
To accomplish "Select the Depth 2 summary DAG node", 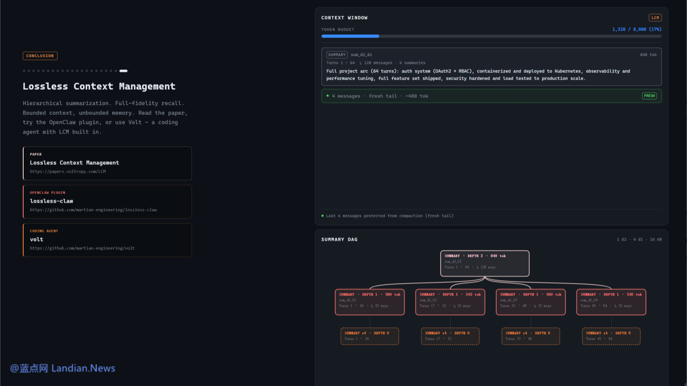I will [x=485, y=263].
